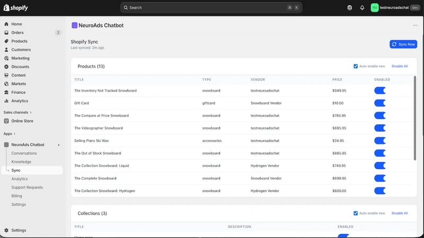The height and width of the screenshot is (238, 424).
Task: Click the giftcard type cell
Action: [x=208, y=103]
